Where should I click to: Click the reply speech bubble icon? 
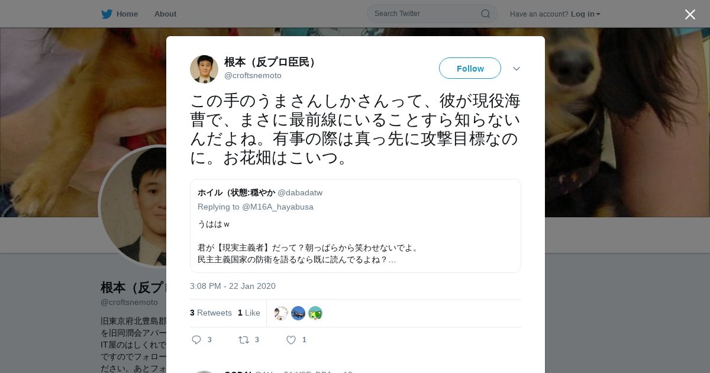pyautogui.click(x=196, y=340)
